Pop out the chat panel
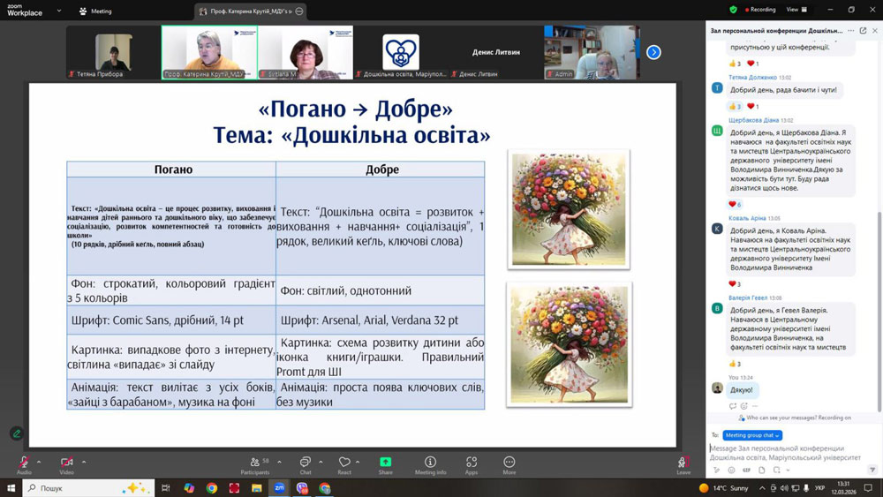The width and height of the screenshot is (883, 497). point(863,30)
